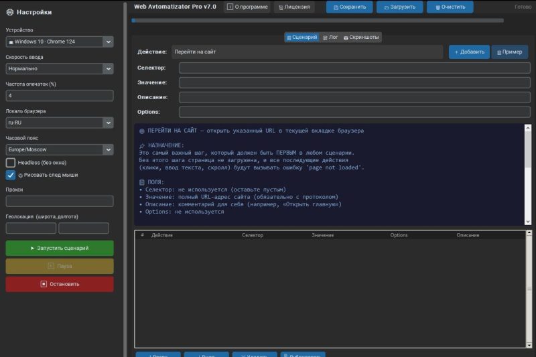Image resolution: width=536 pixels, height=357 pixels.
Task: Add a step with the Добавить button
Action: click(469, 52)
